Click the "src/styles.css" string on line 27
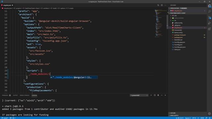 pos(39,64)
